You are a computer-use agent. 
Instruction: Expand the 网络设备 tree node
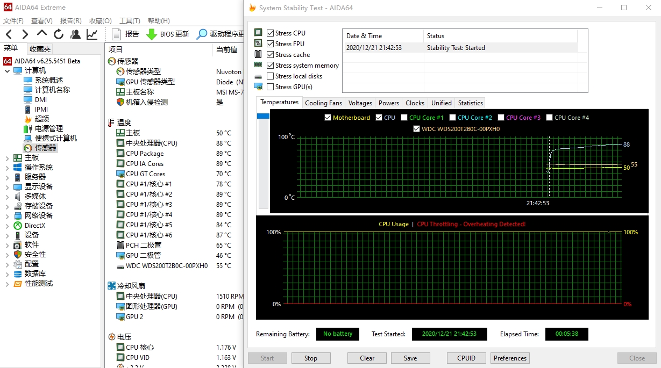pos(7,215)
